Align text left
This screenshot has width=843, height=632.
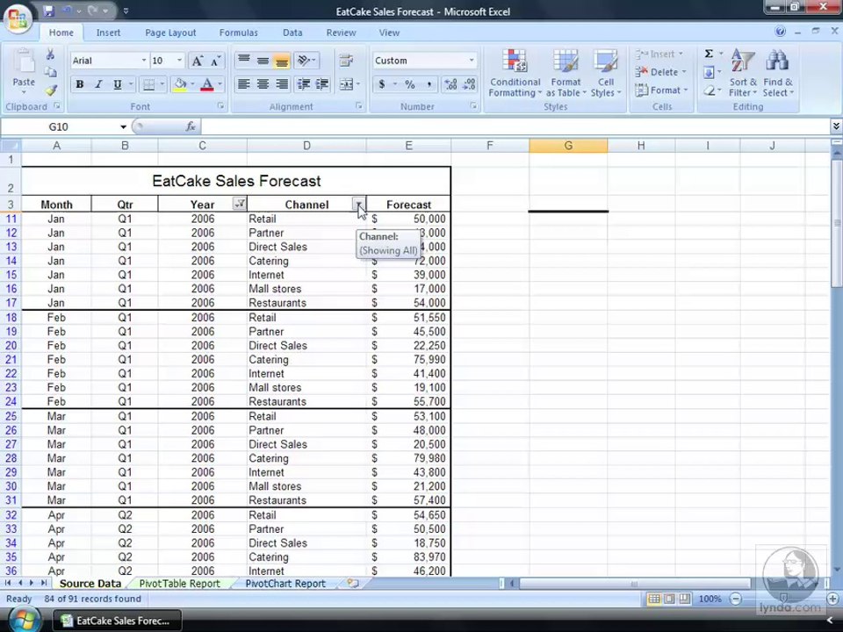243,84
